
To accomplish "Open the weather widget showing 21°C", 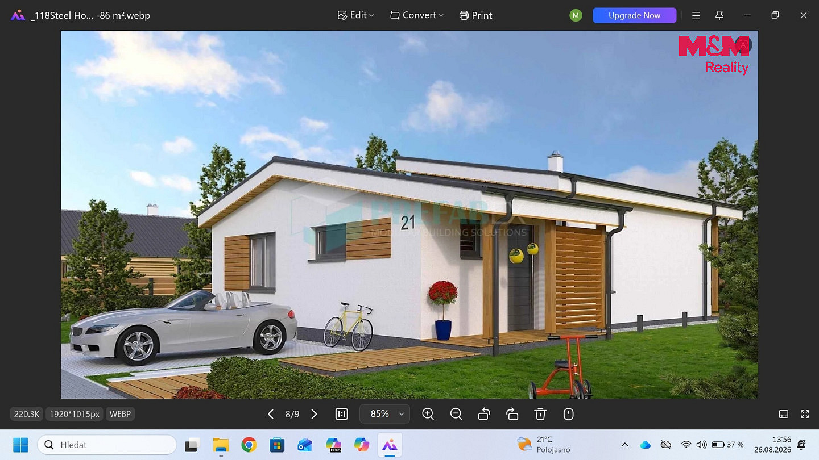I will 543,445.
